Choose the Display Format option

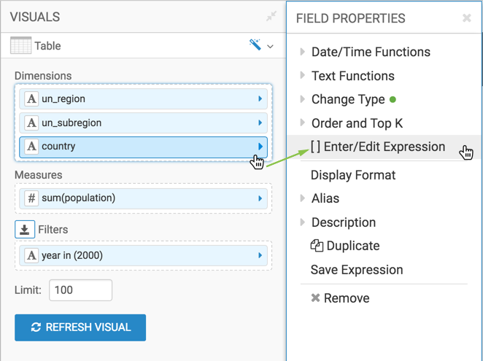pos(353,175)
